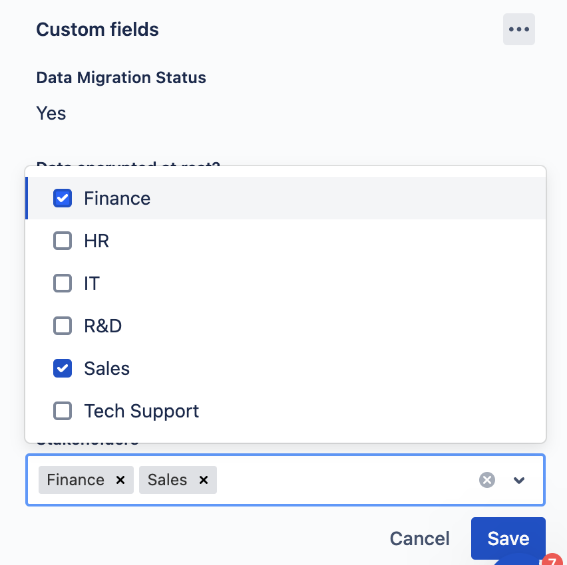Save the custom fields changes
Image resolution: width=567 pixels, height=565 pixels.
point(508,538)
